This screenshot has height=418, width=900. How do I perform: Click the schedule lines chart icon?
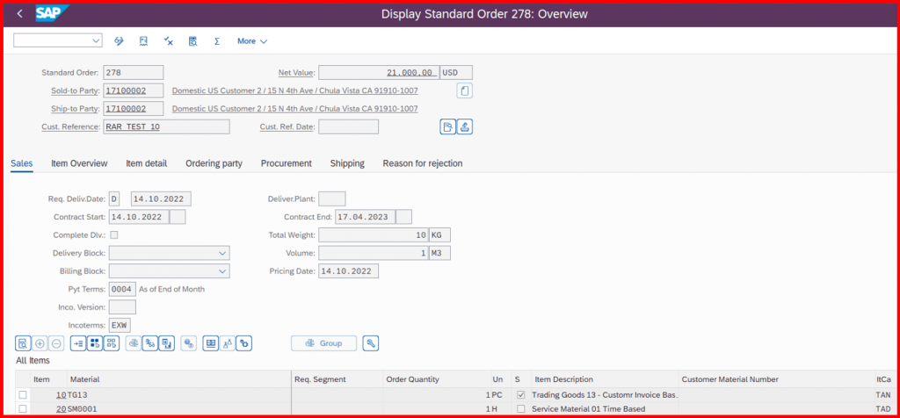[x=167, y=343]
